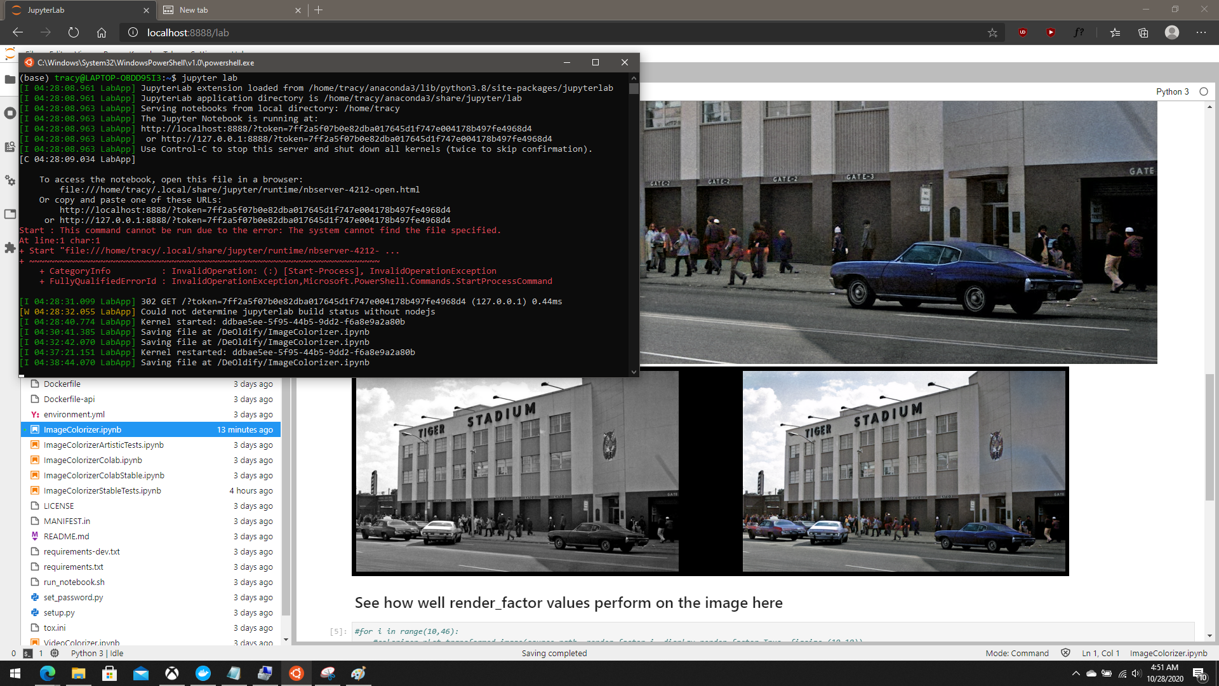The width and height of the screenshot is (1219, 686).
Task: Open the Extension Manager puzzle icon
Action: pyautogui.click(x=10, y=248)
